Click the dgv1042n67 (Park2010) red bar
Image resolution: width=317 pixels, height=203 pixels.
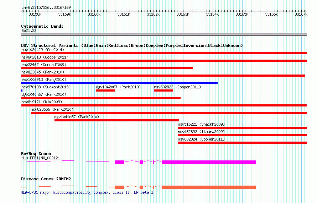[105, 90]
